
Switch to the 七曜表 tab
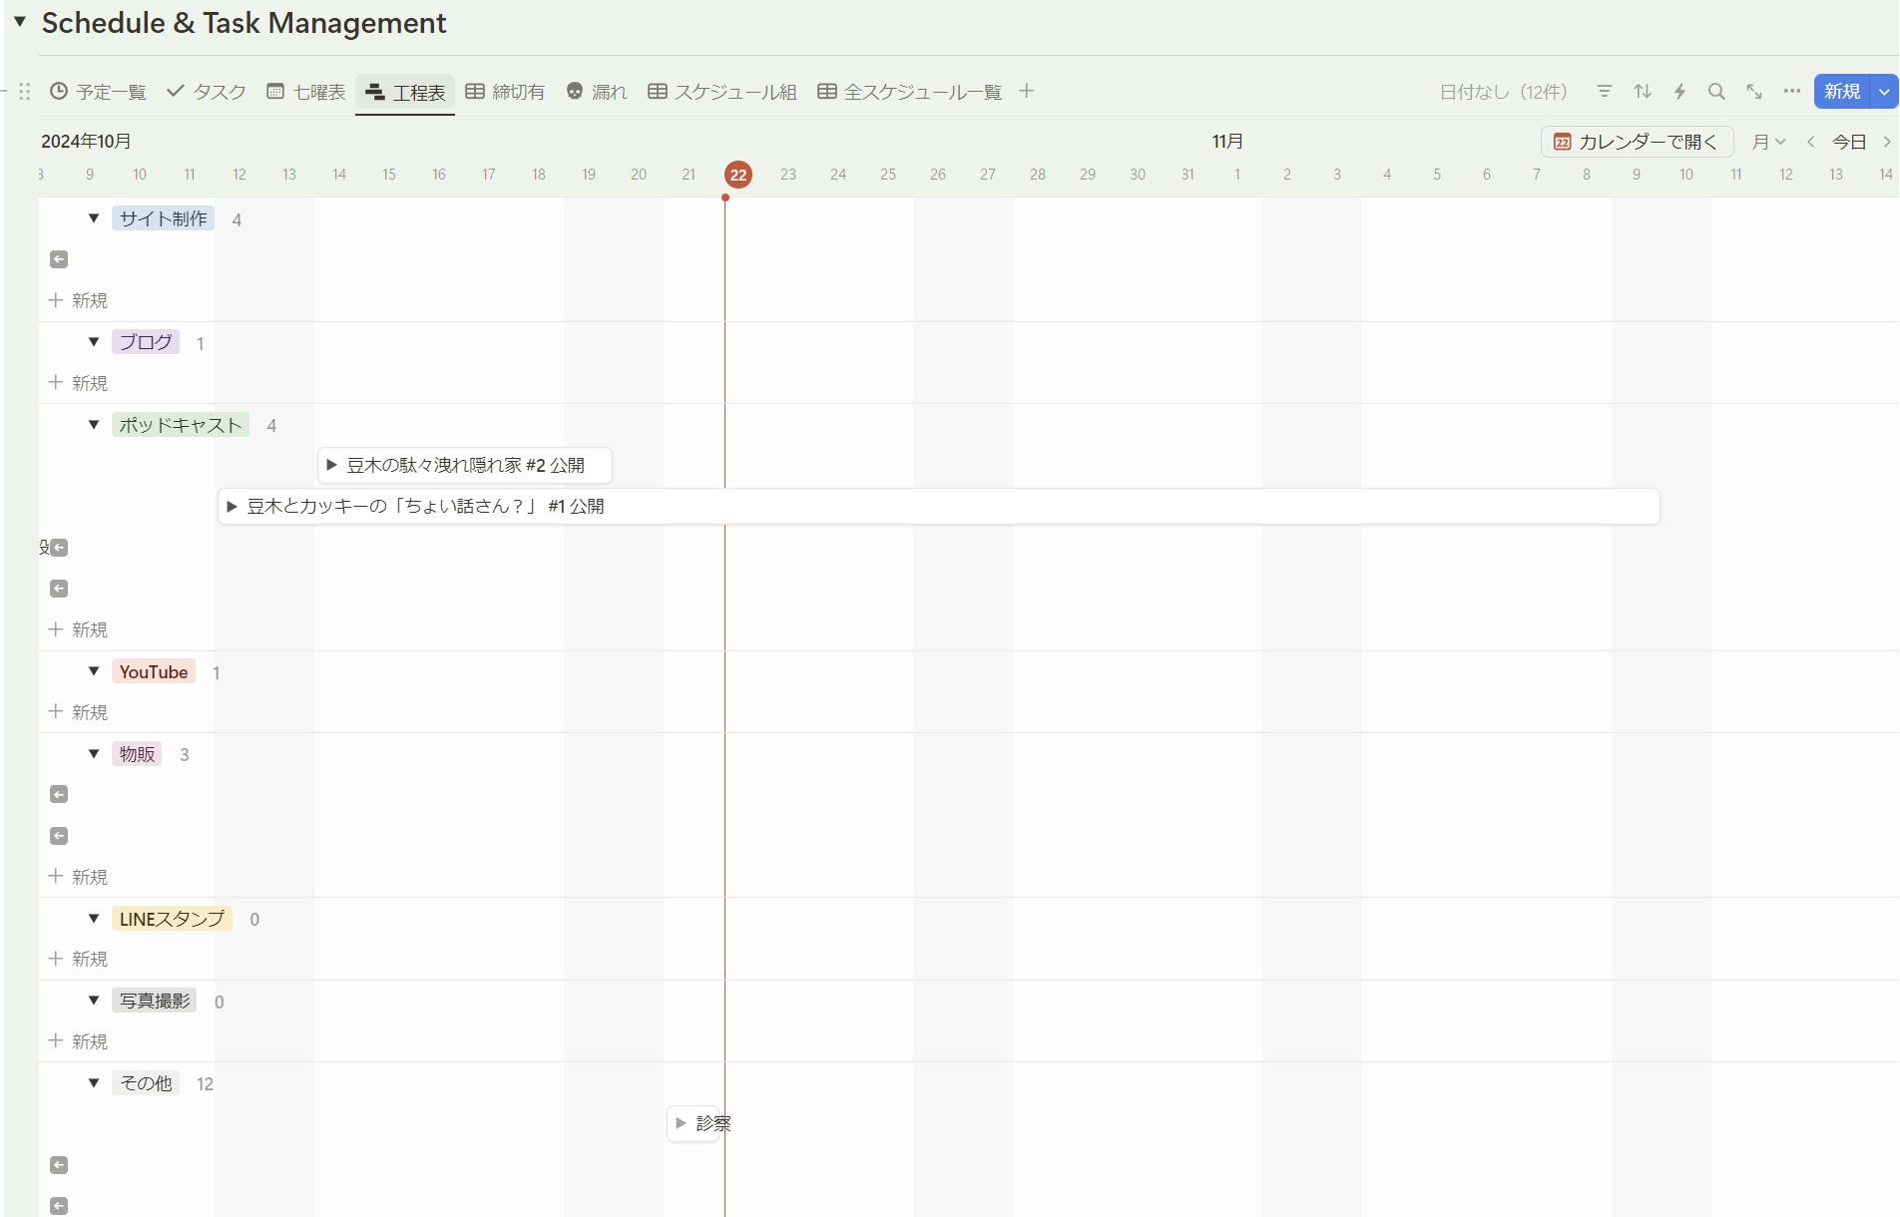(306, 92)
